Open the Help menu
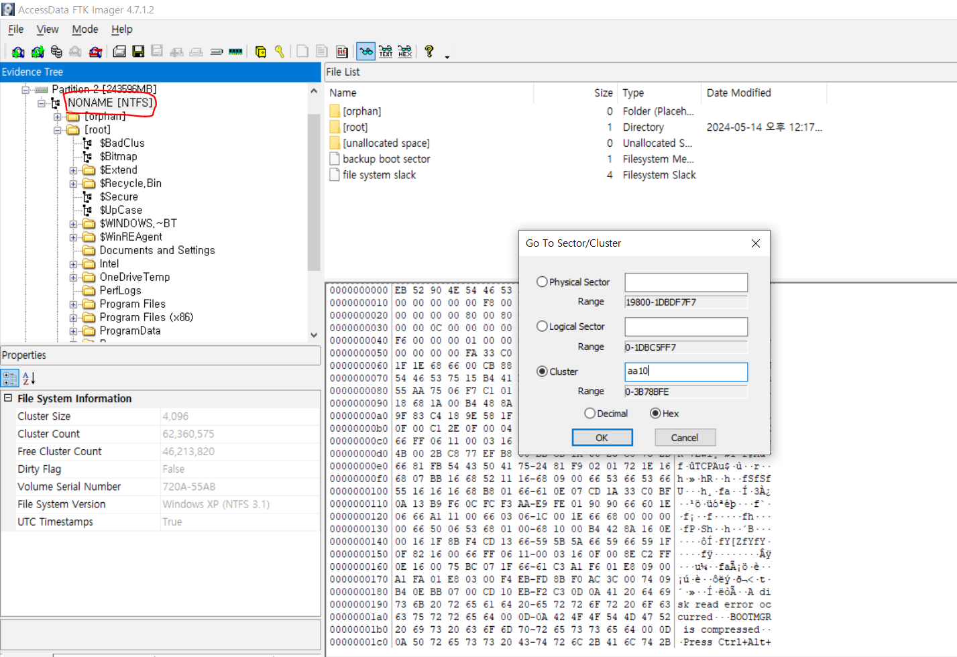957x657 pixels. [122, 29]
